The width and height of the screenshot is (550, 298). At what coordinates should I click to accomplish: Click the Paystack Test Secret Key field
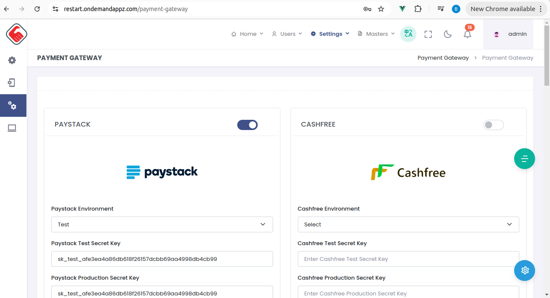click(x=162, y=259)
